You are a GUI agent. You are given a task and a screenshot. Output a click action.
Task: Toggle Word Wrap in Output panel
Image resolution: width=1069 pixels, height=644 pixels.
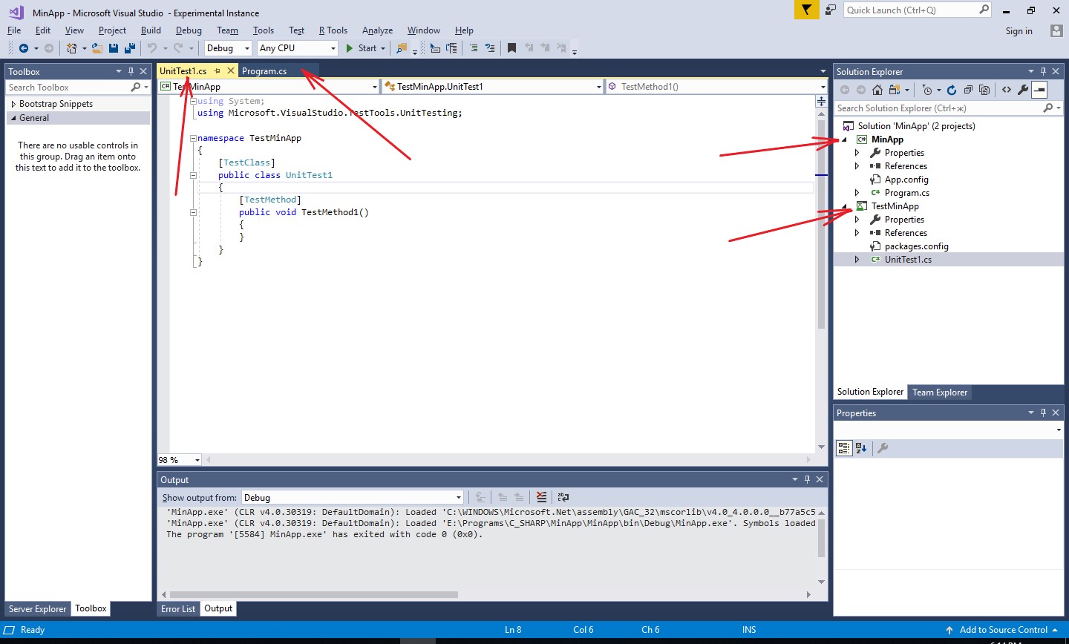click(x=563, y=497)
